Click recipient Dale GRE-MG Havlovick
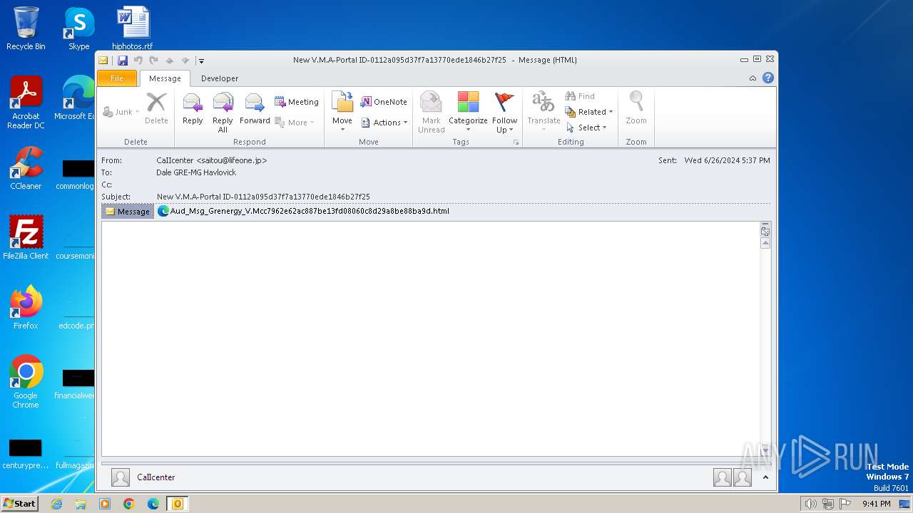 pos(196,172)
